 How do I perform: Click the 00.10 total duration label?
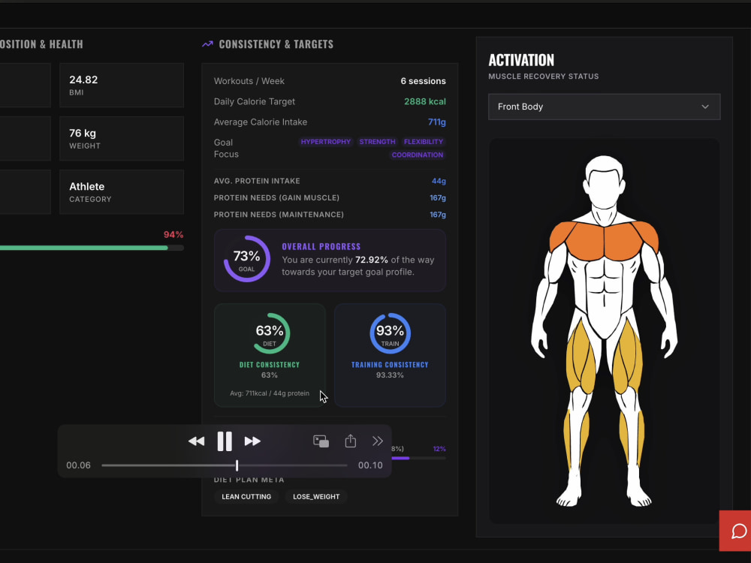click(x=370, y=465)
